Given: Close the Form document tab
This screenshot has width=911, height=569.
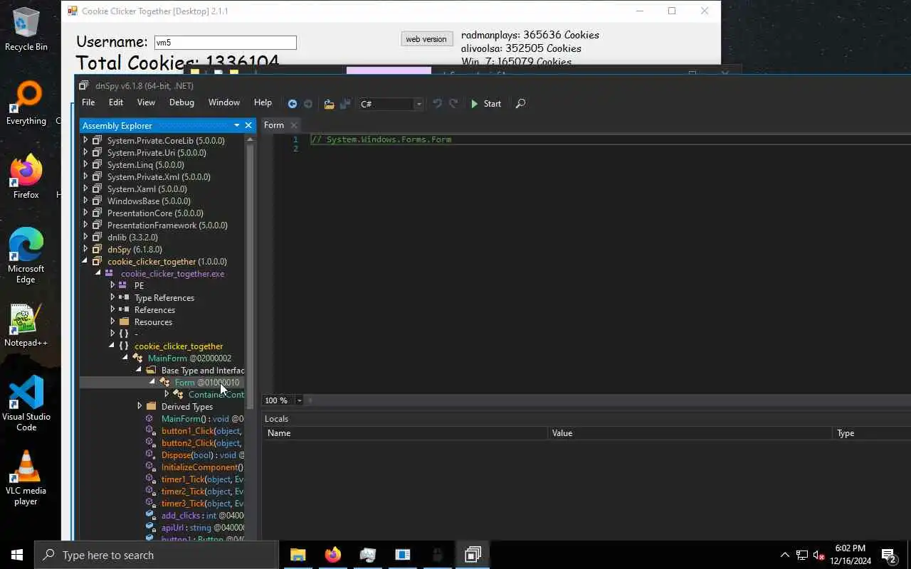Looking at the screenshot, I should tap(293, 125).
